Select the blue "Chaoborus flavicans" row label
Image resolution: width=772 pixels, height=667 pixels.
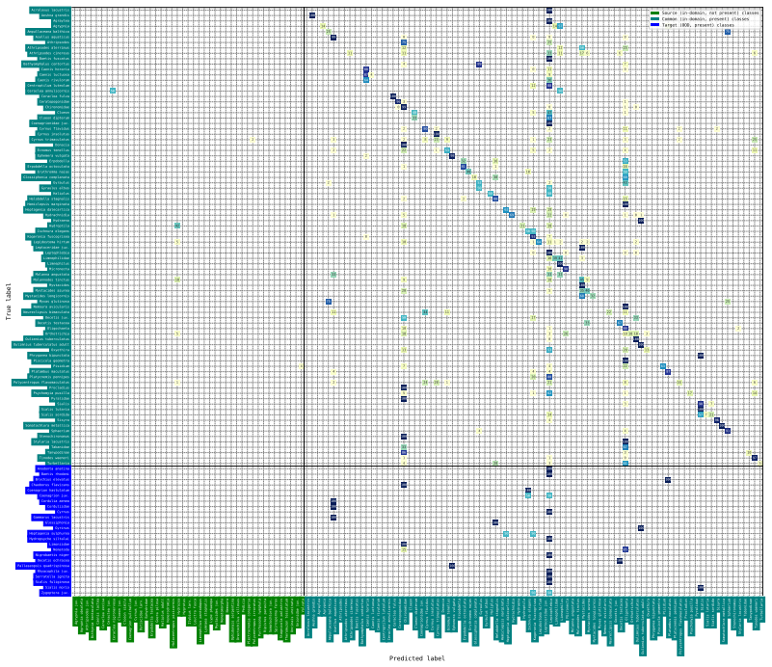point(51,485)
